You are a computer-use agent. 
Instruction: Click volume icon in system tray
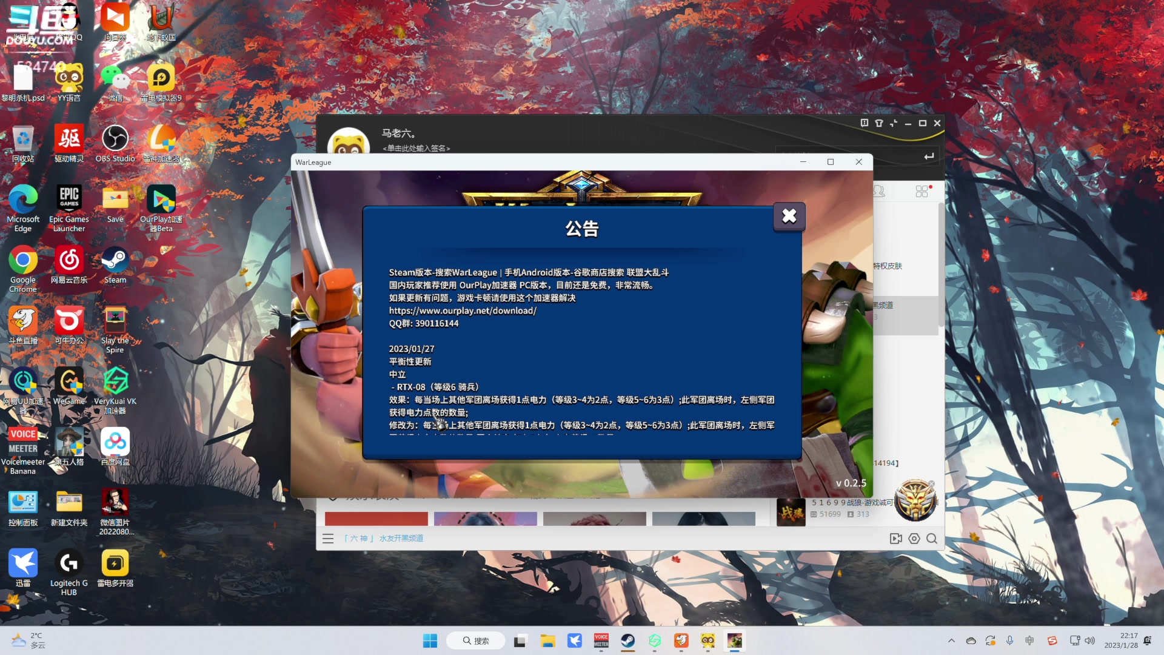(x=1090, y=641)
